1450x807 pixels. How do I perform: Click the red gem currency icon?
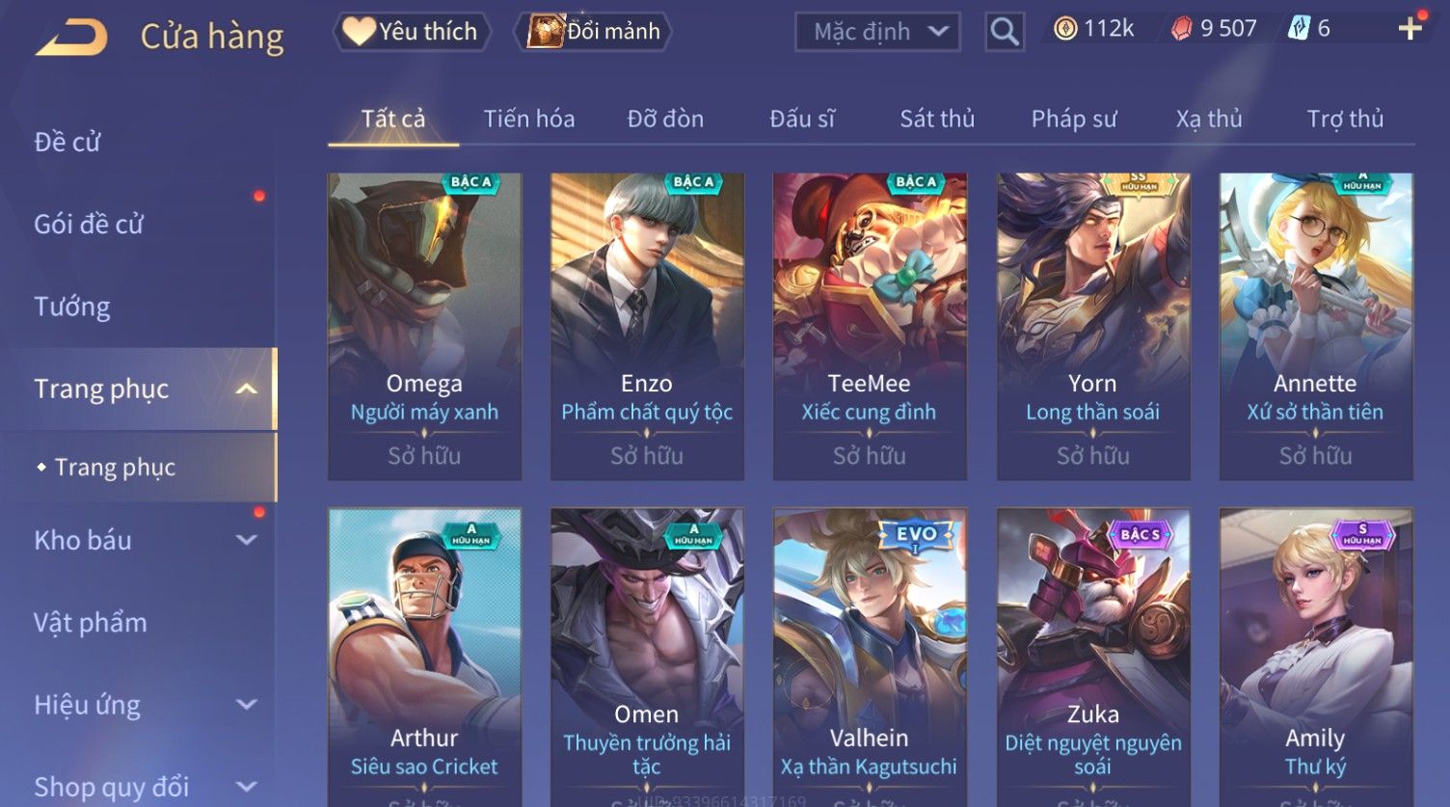pos(1181,29)
